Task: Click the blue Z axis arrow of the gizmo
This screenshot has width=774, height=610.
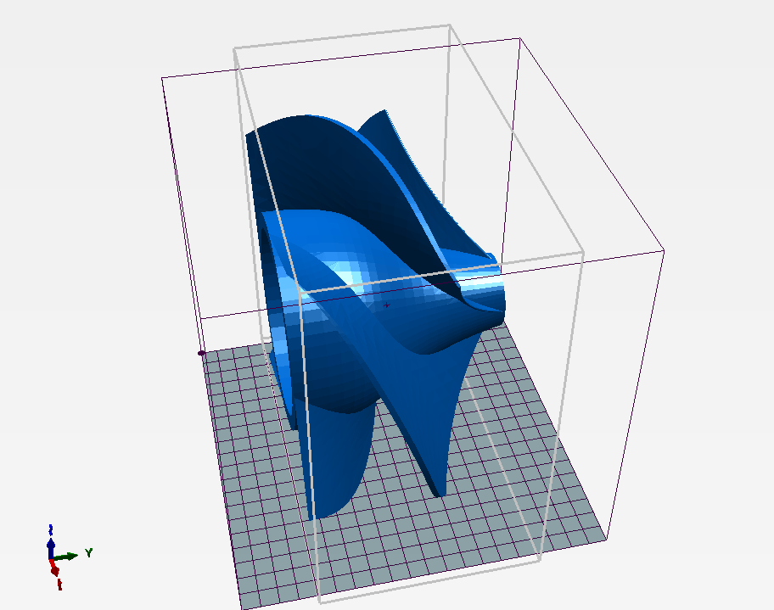Action: pyautogui.click(x=50, y=548)
